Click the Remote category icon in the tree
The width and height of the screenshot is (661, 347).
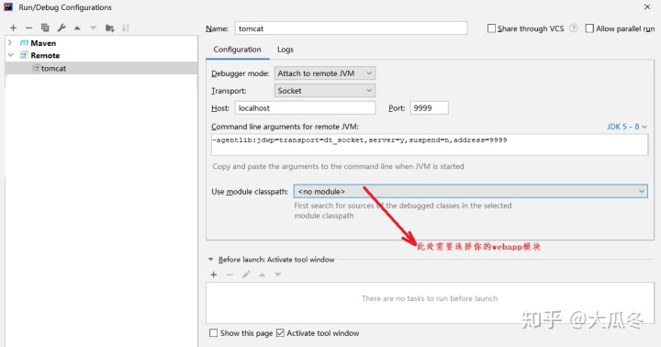click(x=24, y=55)
